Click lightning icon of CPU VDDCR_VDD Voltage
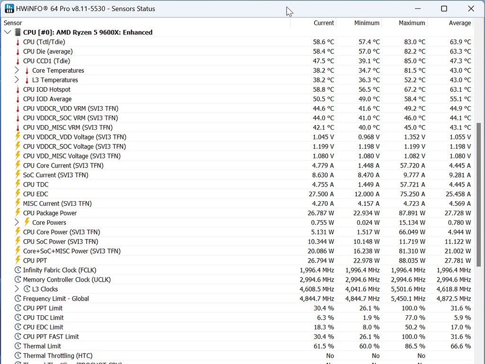Viewport: 485px width, 364px height. [x=18, y=137]
